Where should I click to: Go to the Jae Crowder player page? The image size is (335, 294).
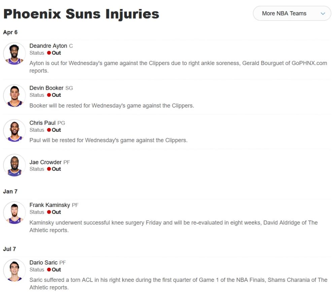pos(45,162)
